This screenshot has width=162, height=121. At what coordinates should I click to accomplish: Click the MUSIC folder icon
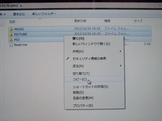point(11,29)
